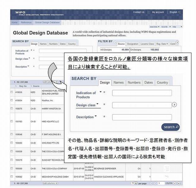Jump to the first results page arrow
Viewport: 196px width, 188px height.
tap(152, 184)
